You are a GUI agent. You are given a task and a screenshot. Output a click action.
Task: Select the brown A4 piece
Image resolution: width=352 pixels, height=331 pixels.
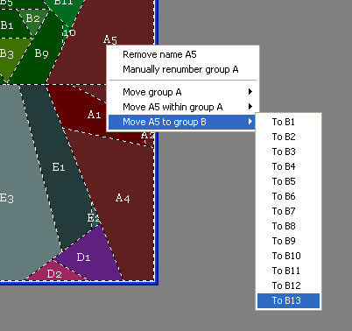tap(123, 199)
